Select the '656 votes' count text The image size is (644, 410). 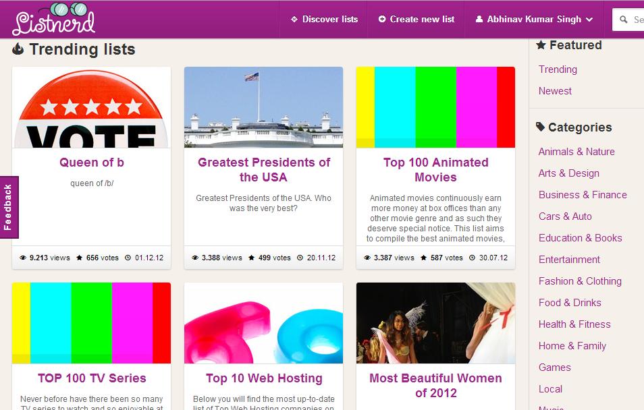102,258
